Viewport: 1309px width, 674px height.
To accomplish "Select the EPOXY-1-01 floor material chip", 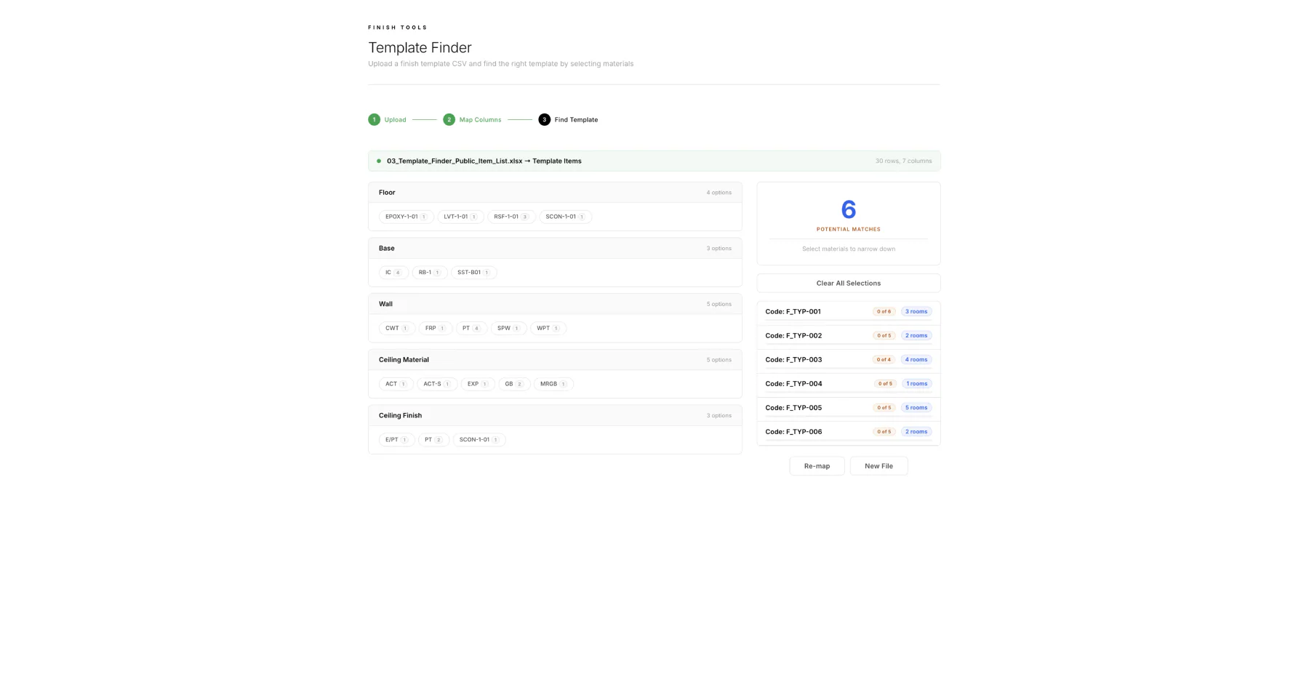I will pyautogui.click(x=405, y=216).
